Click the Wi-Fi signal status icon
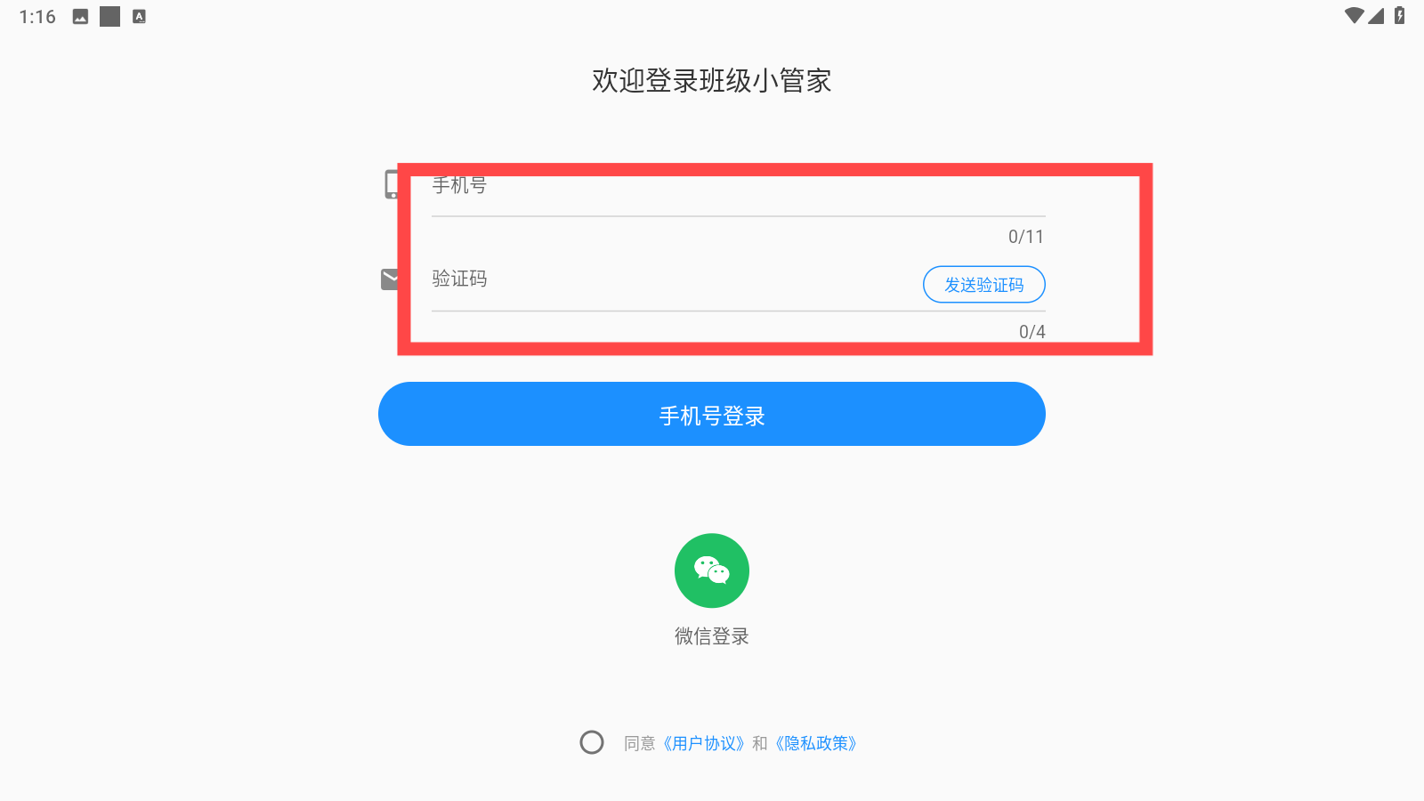The height and width of the screenshot is (801, 1424). coord(1355,15)
